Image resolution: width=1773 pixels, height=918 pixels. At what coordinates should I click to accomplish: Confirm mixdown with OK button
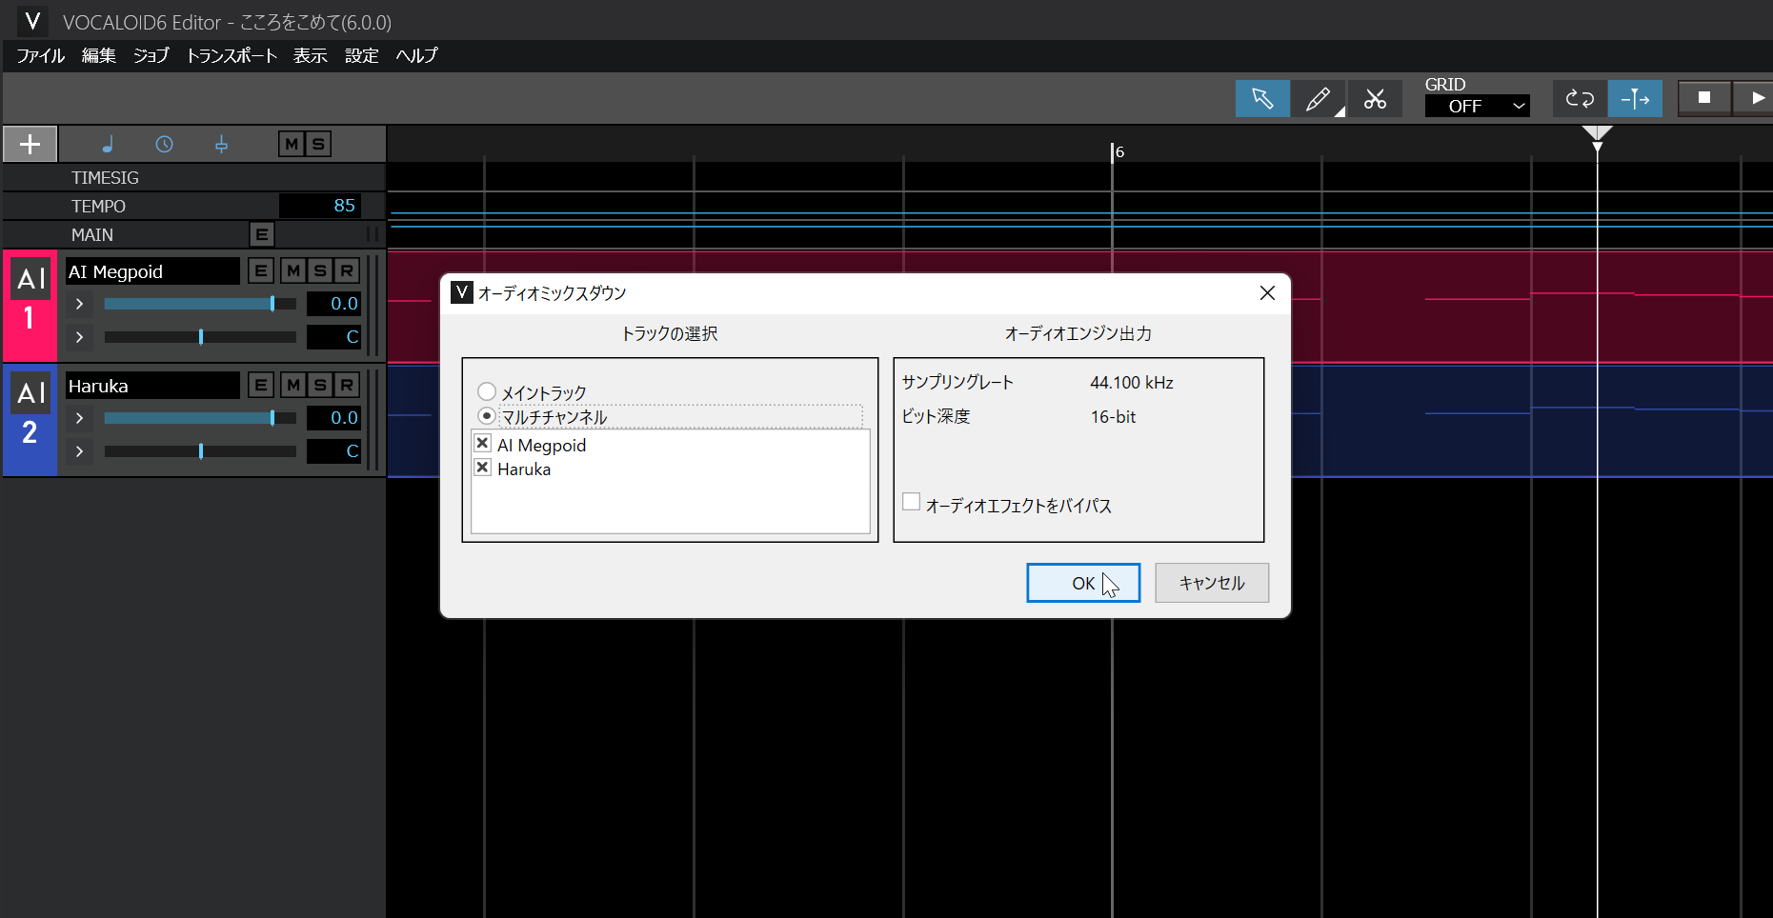point(1083,583)
